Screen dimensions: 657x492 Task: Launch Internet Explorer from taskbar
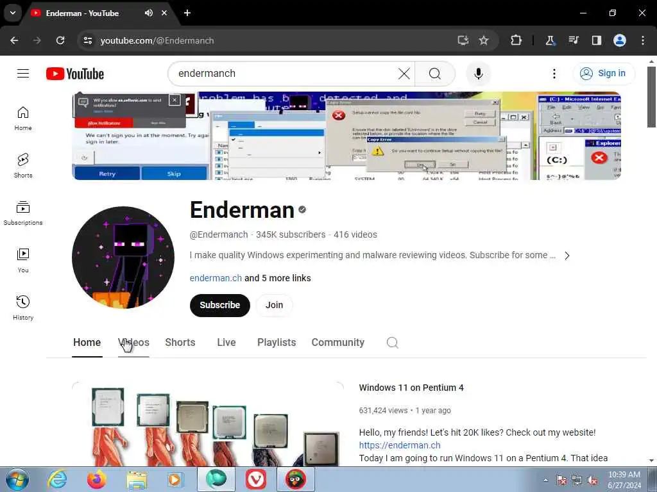click(x=57, y=479)
